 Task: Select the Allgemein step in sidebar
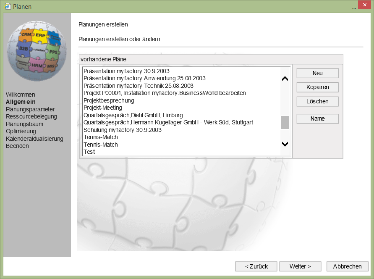coord(21,102)
